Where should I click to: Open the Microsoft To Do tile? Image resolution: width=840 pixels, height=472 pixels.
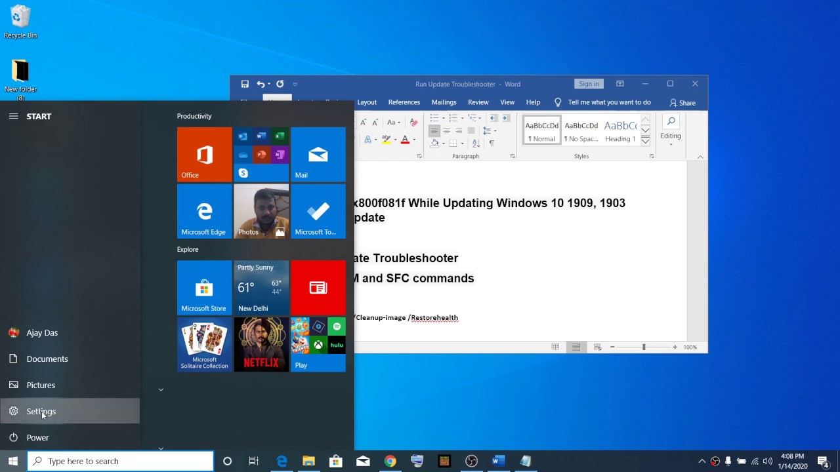(318, 211)
